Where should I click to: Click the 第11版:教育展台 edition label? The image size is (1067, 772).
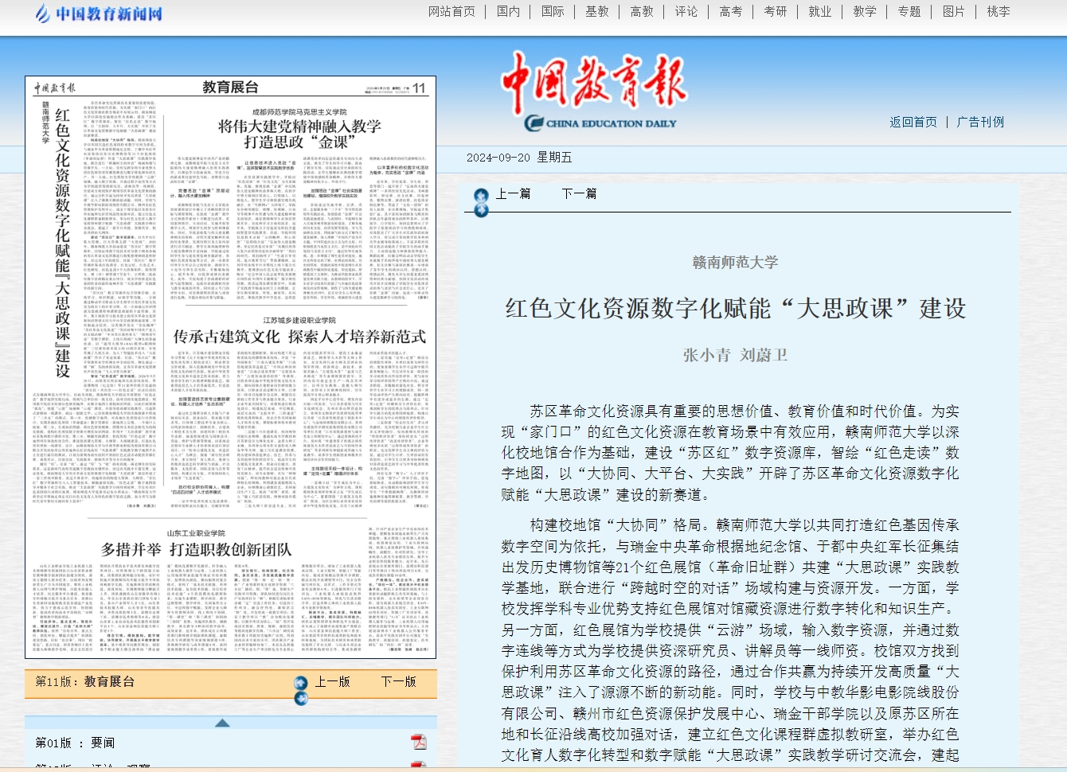(85, 681)
